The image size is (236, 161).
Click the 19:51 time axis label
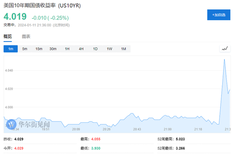(45, 129)
